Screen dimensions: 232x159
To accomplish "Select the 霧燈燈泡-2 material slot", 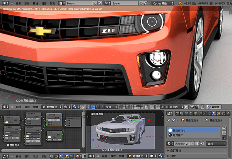I will tap(193, 131).
